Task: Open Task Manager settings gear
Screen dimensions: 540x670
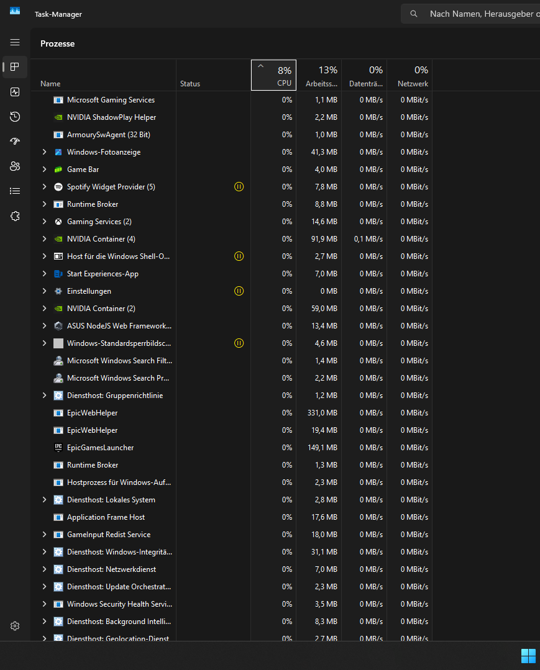Action: (x=15, y=626)
